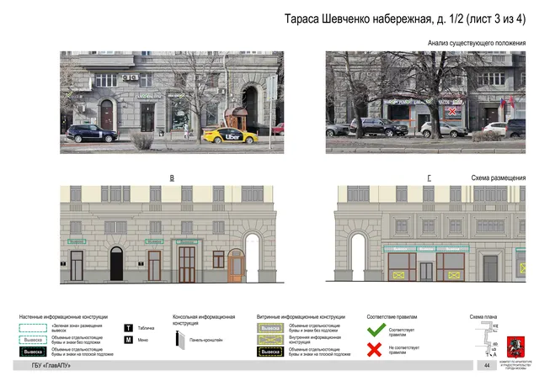
Task: Click 'Внутренняя информационная конструкция' description text
Action: point(315,340)
